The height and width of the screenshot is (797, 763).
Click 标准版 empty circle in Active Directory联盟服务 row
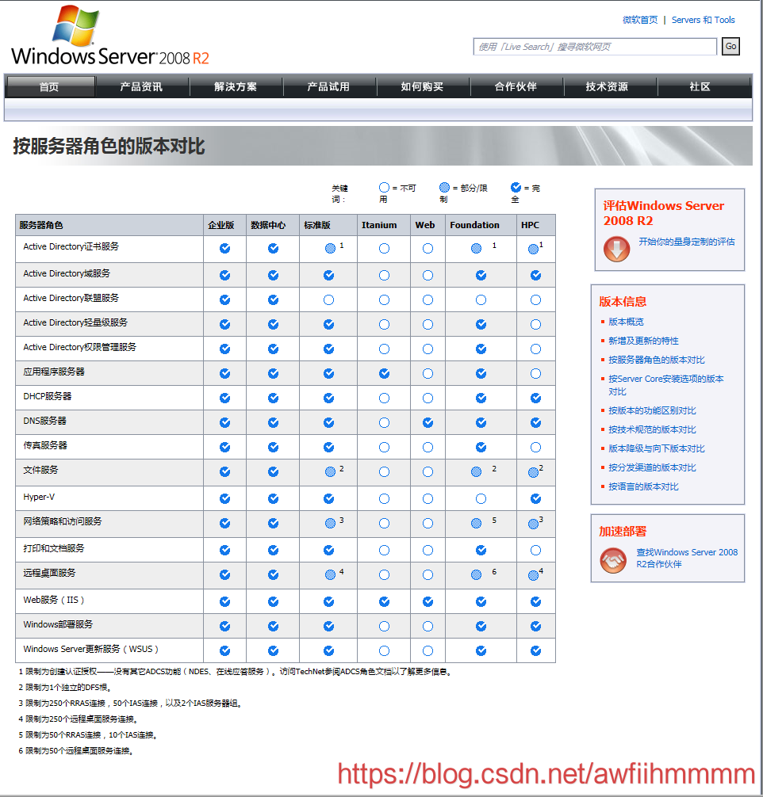[329, 300]
